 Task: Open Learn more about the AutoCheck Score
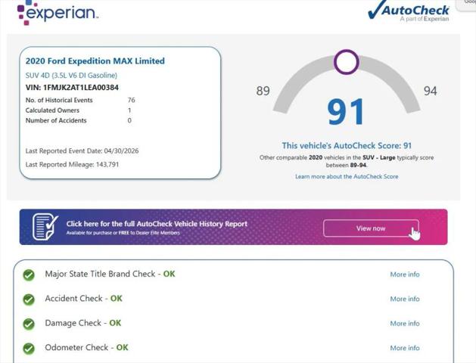347,176
